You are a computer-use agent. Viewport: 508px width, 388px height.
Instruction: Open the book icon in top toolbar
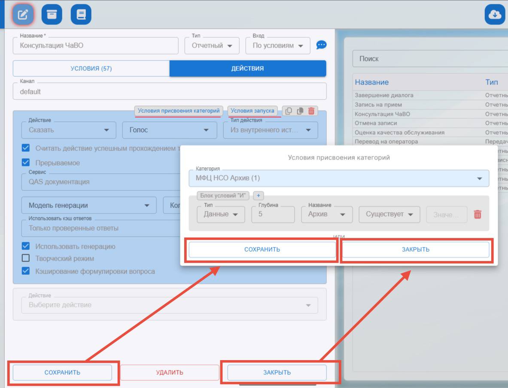[x=81, y=15]
